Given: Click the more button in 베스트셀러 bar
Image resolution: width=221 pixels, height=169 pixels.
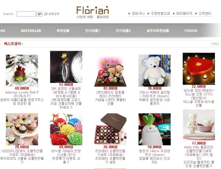Looking at the screenshot, I should point(215,44).
